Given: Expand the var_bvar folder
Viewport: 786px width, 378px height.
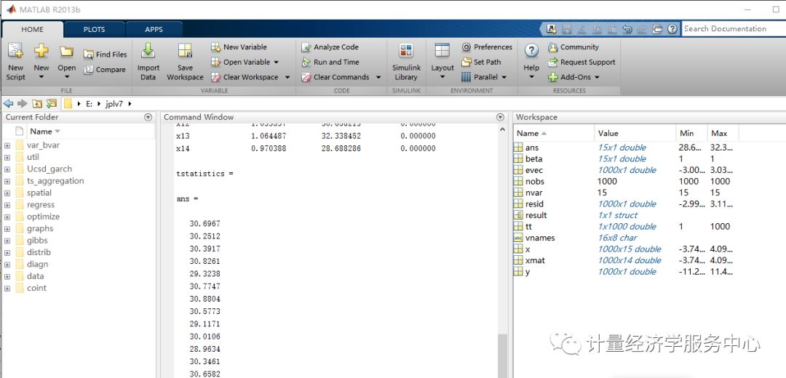Looking at the screenshot, I should tap(7, 145).
